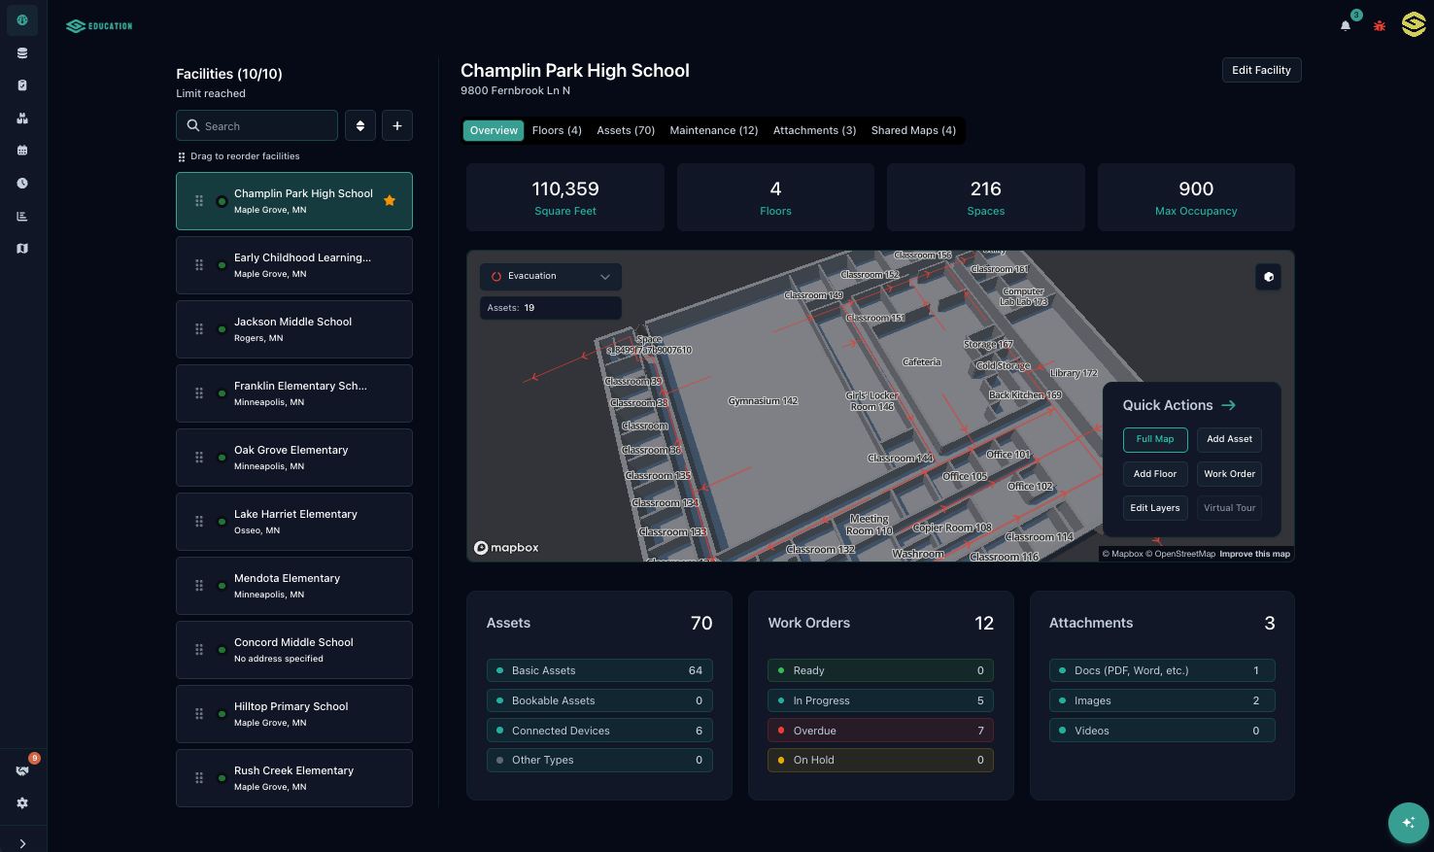Click the Full Map quick action
Screen dimensions: 1434x852
1155,439
